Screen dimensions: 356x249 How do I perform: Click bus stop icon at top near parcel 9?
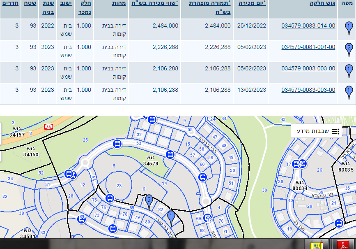click(152, 119)
